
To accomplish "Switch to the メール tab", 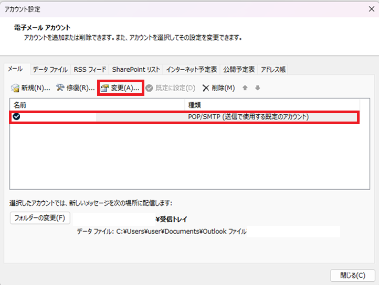I will [x=15, y=69].
